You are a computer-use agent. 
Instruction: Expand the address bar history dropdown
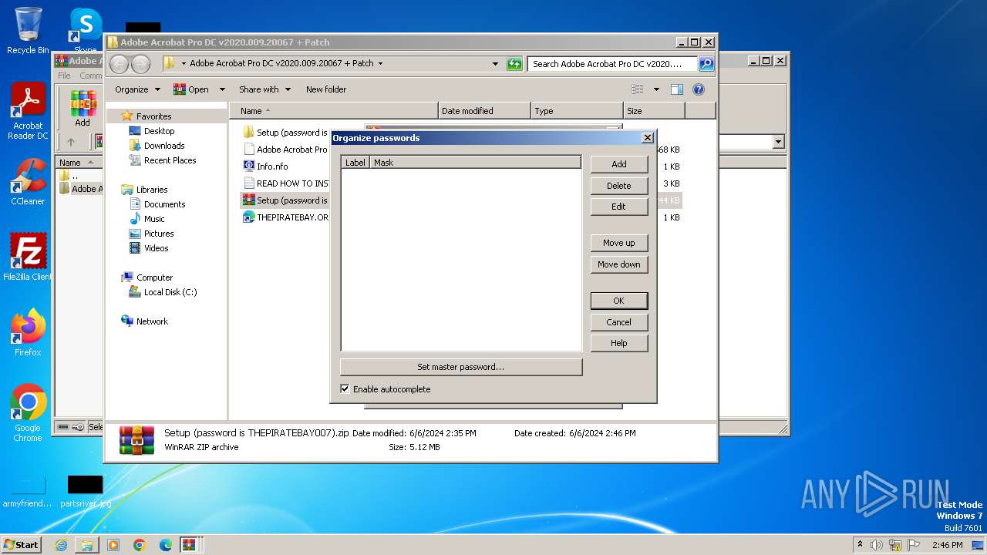495,64
